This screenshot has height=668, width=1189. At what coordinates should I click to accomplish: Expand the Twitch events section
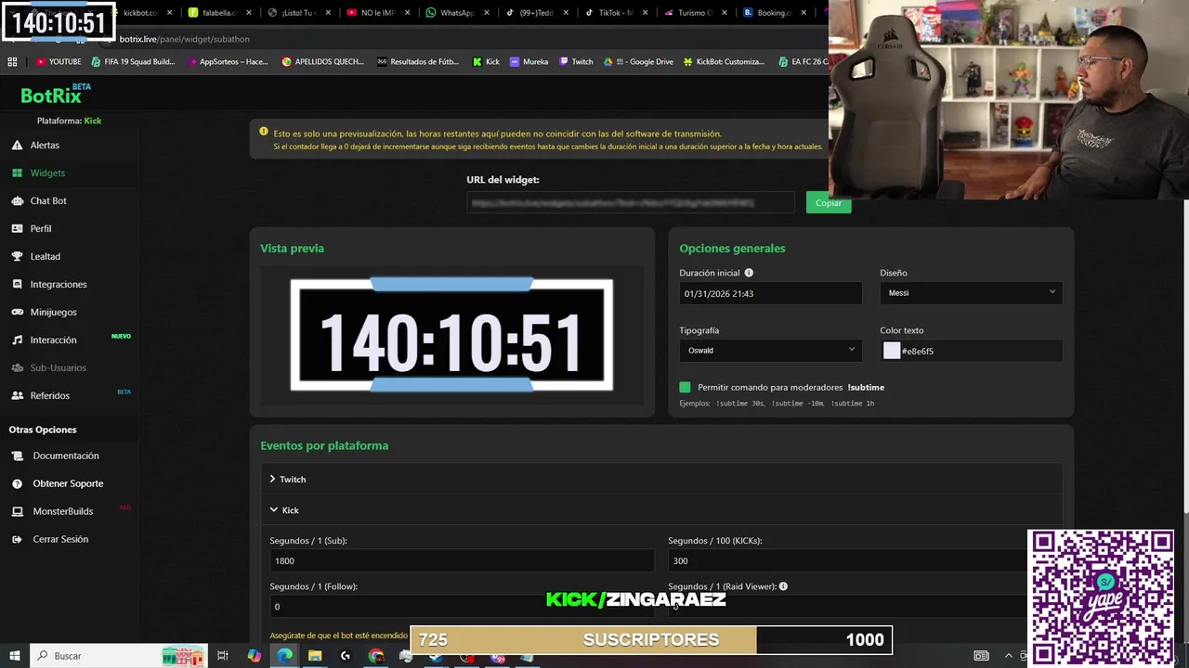pos(661,480)
